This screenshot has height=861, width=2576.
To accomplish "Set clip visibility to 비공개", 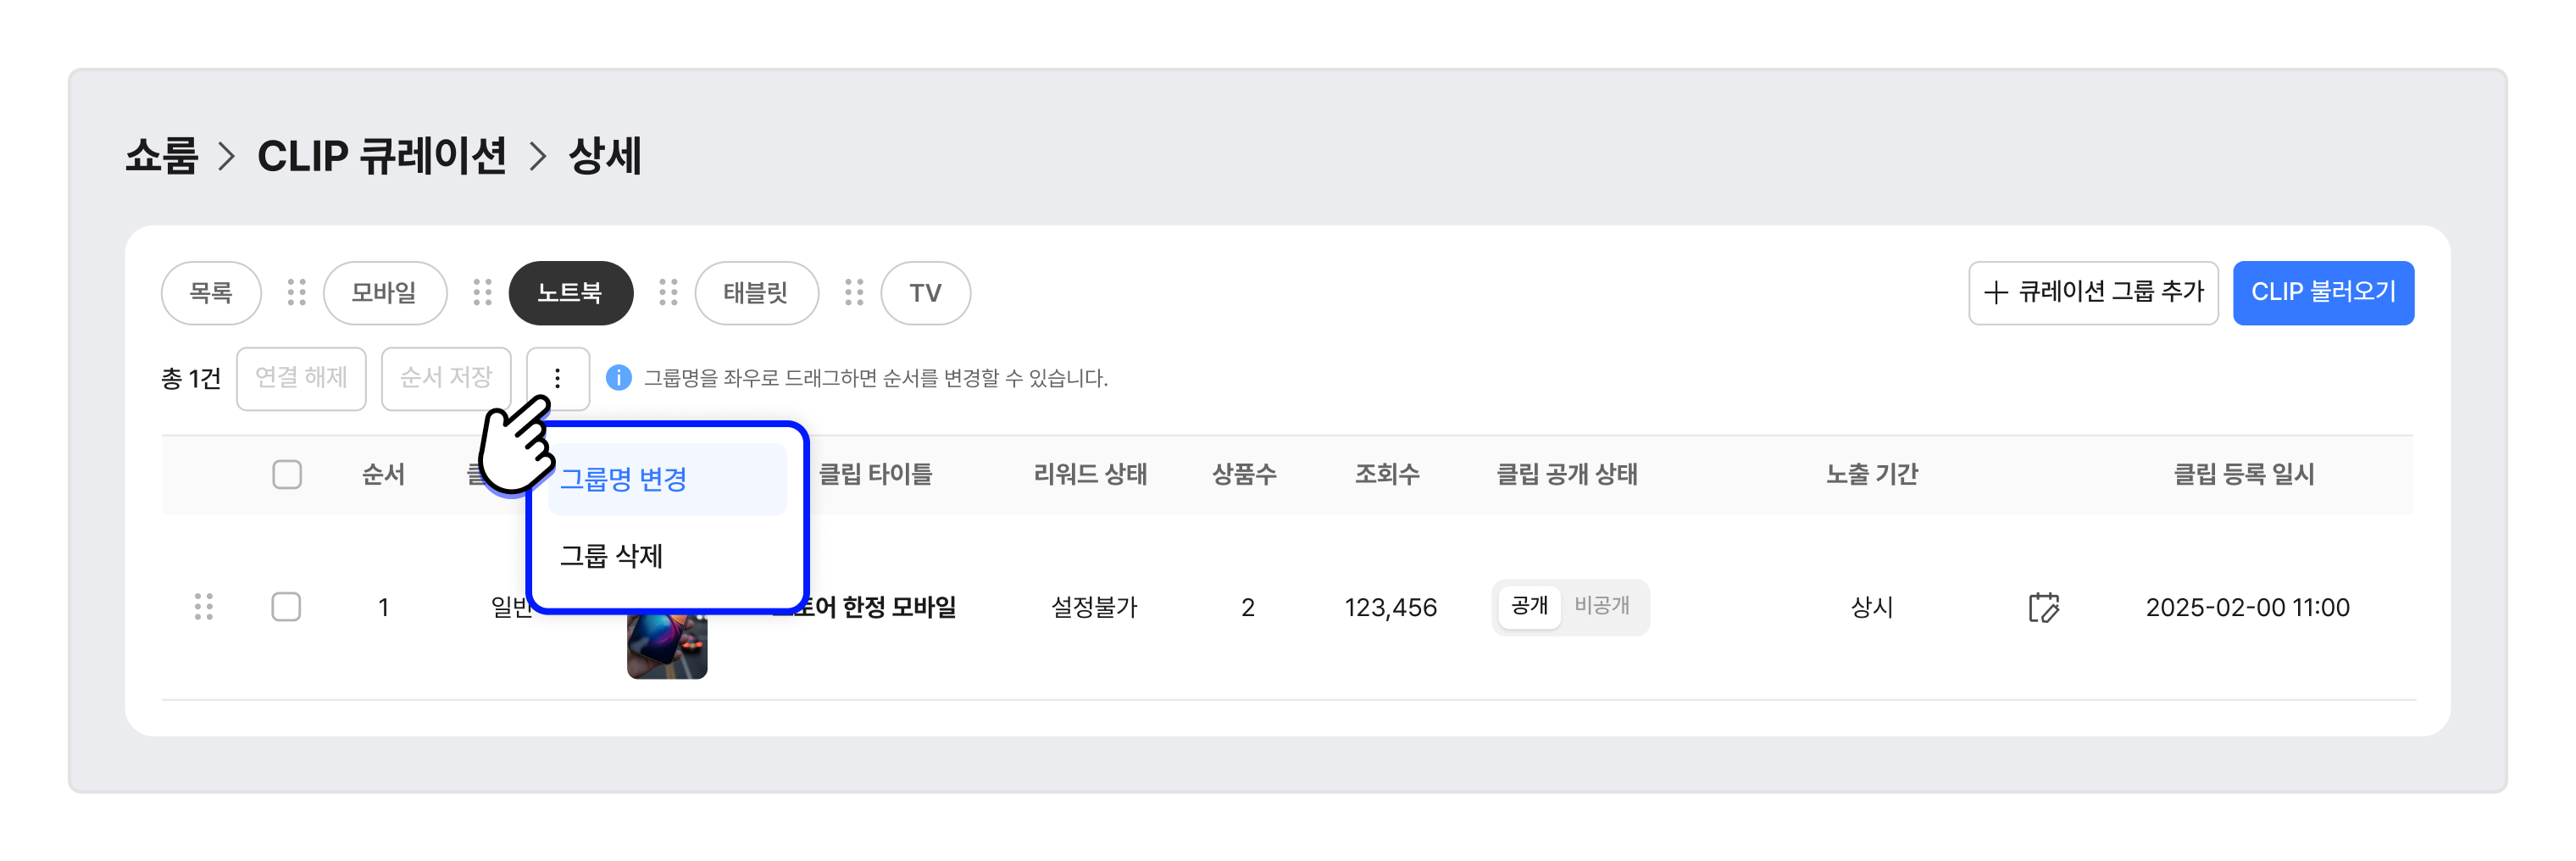I will point(1601,605).
